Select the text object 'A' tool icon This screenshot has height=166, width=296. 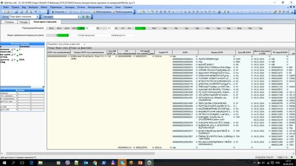point(189,12)
